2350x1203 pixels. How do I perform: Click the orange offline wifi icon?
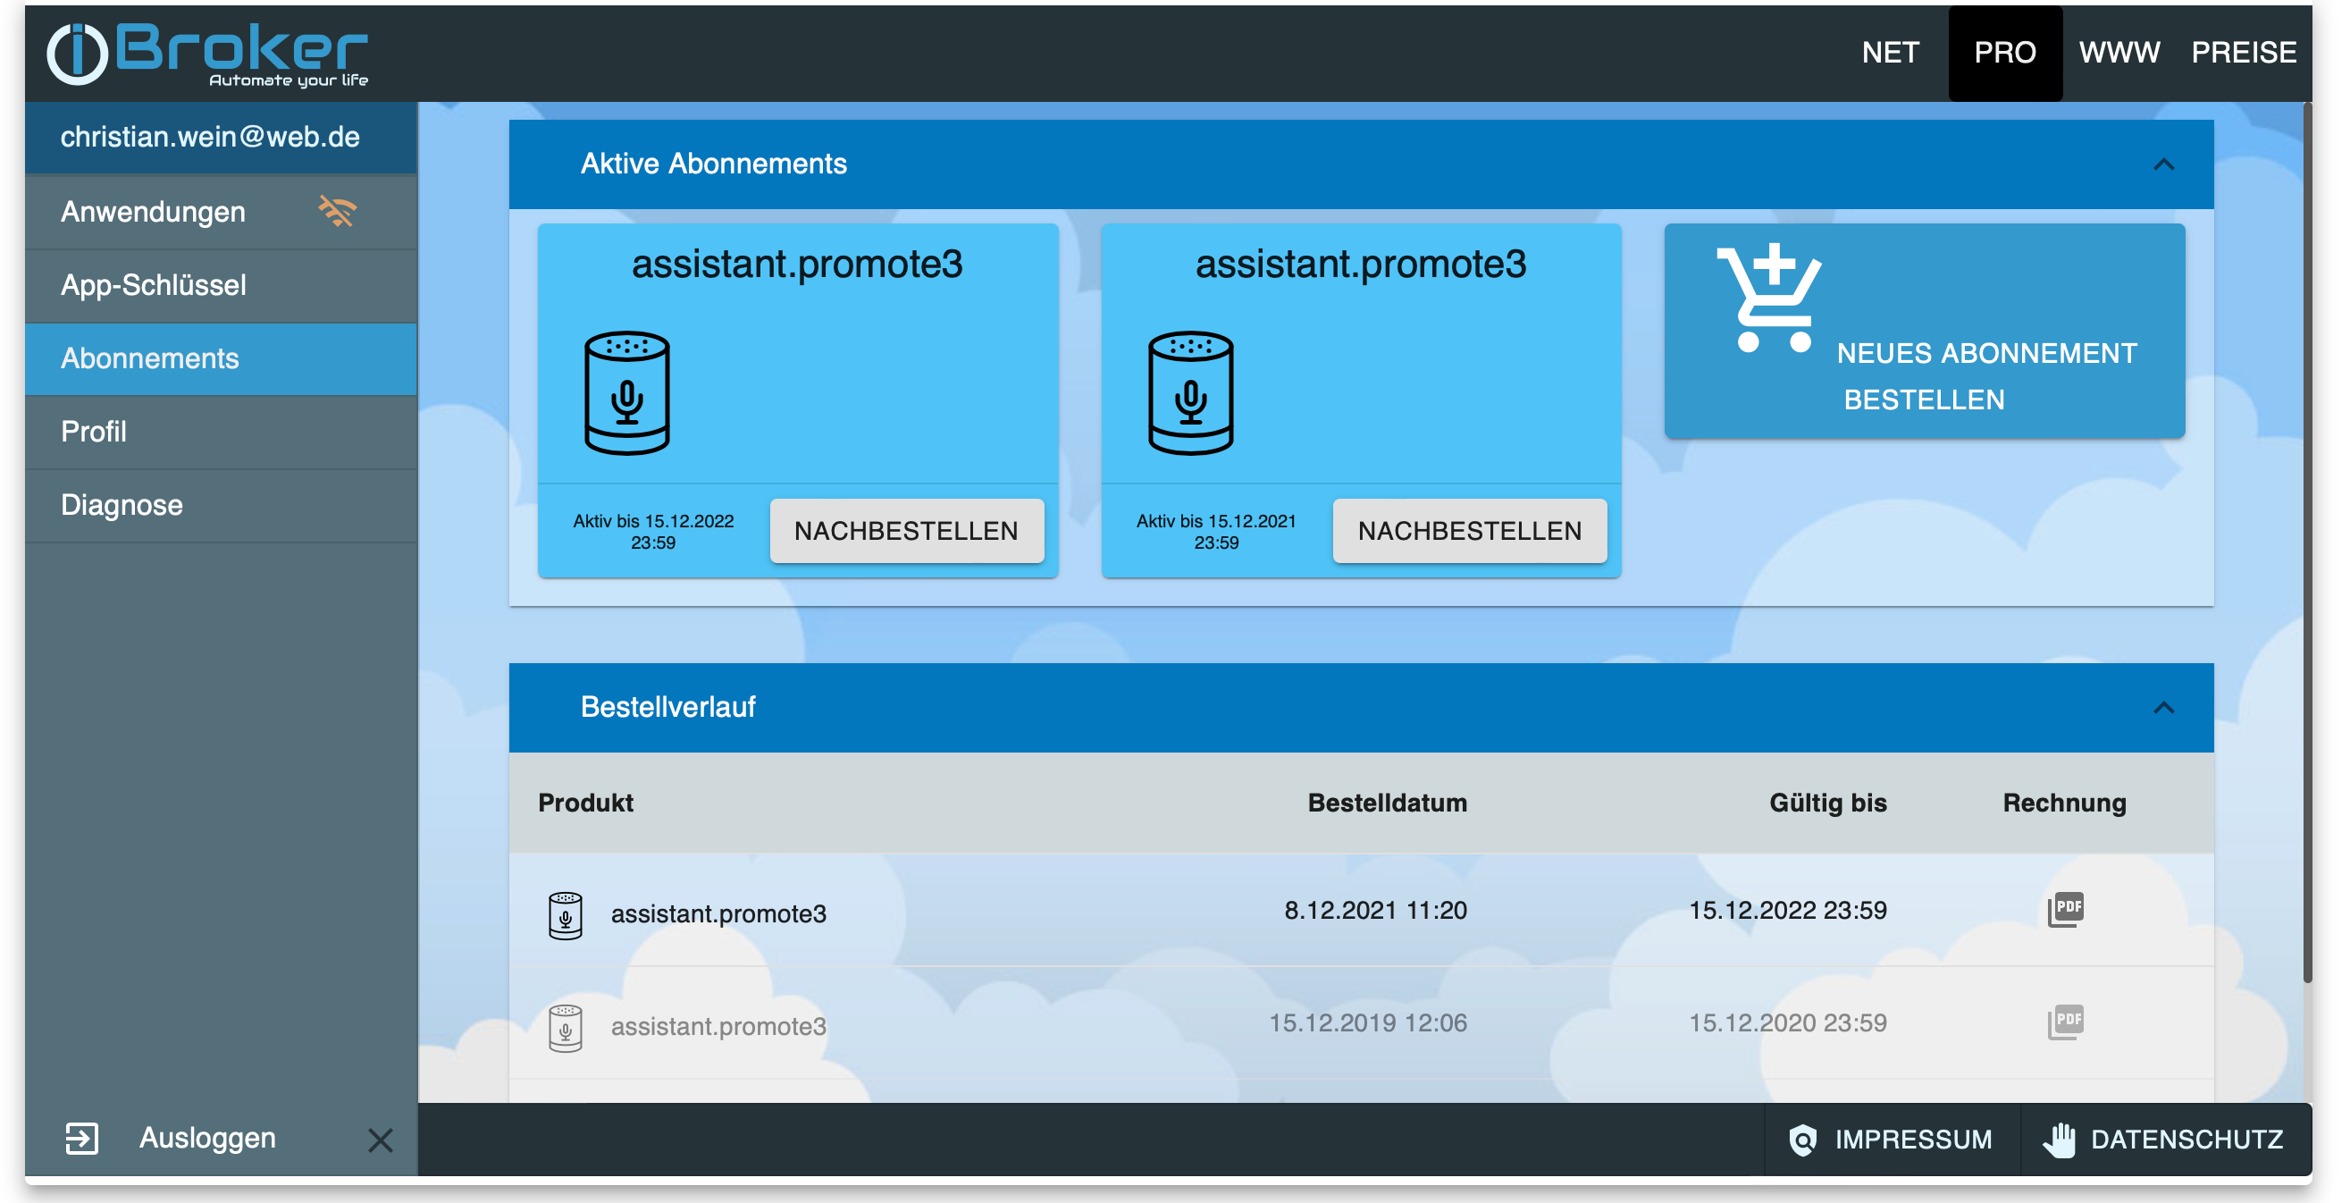click(337, 211)
